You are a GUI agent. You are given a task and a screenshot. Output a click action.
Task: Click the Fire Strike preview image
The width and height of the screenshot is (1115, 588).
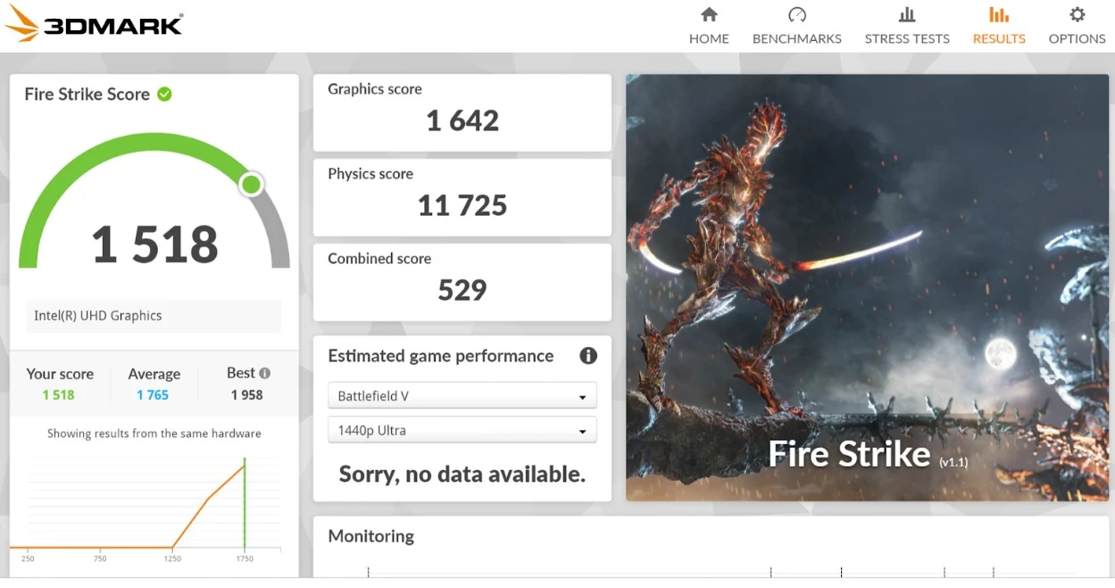pos(867,287)
